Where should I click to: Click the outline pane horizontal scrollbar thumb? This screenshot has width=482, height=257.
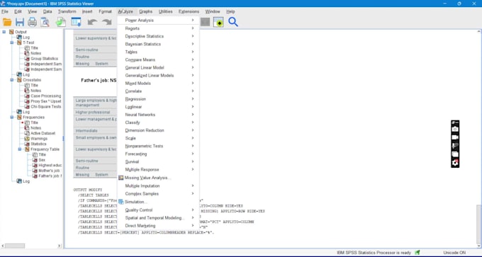15,246
